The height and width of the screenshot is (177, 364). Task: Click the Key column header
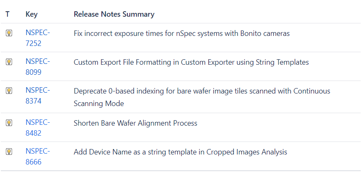coord(31,14)
